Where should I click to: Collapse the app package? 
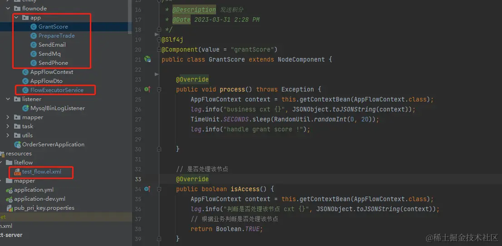(x=16, y=18)
